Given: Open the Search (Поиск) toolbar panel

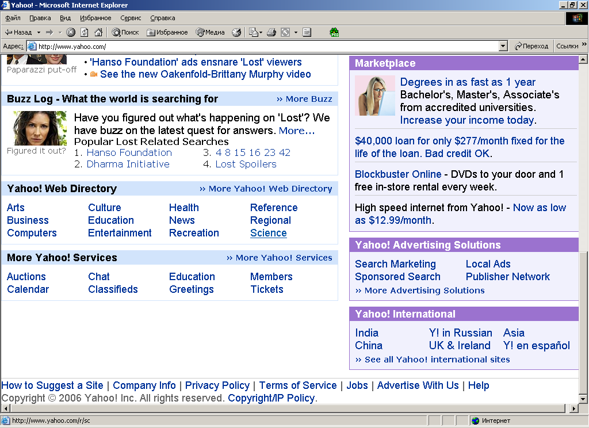Looking at the screenshot, I should click(125, 32).
